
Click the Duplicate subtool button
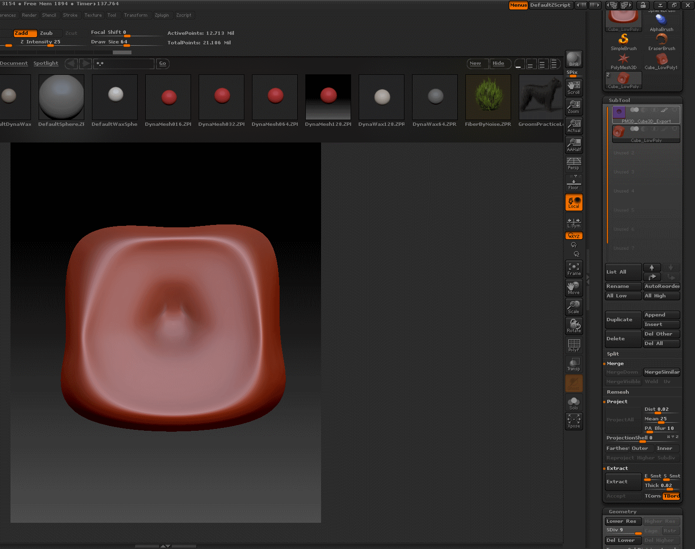click(x=623, y=320)
